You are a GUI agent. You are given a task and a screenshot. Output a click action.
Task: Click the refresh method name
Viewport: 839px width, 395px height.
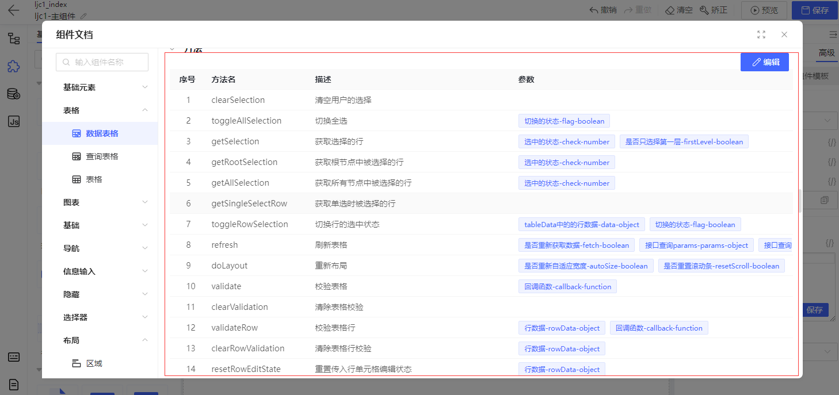224,245
